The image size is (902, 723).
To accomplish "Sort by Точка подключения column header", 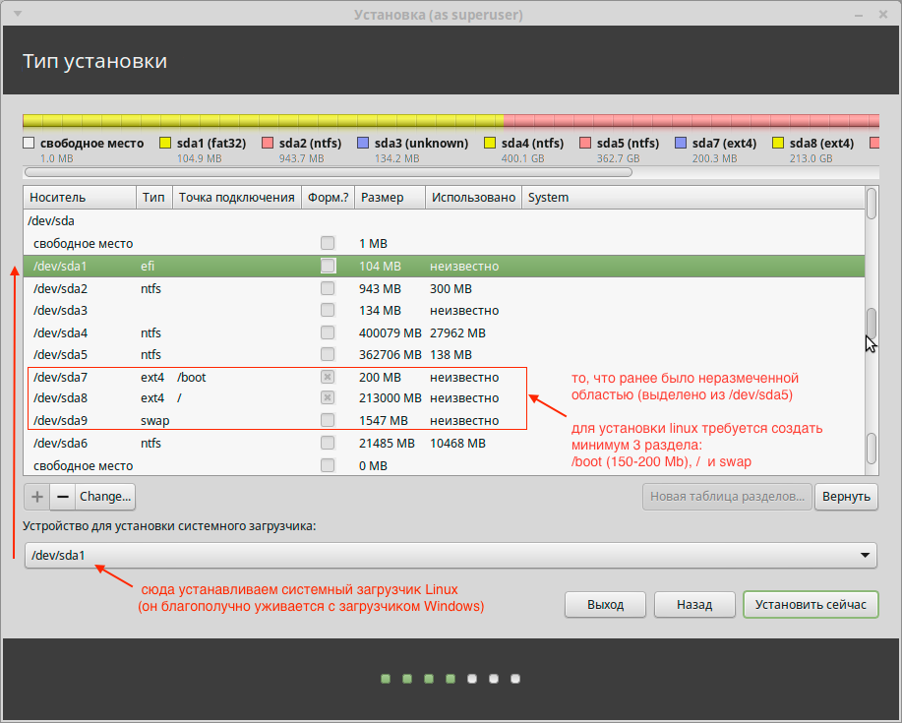I will tap(237, 198).
